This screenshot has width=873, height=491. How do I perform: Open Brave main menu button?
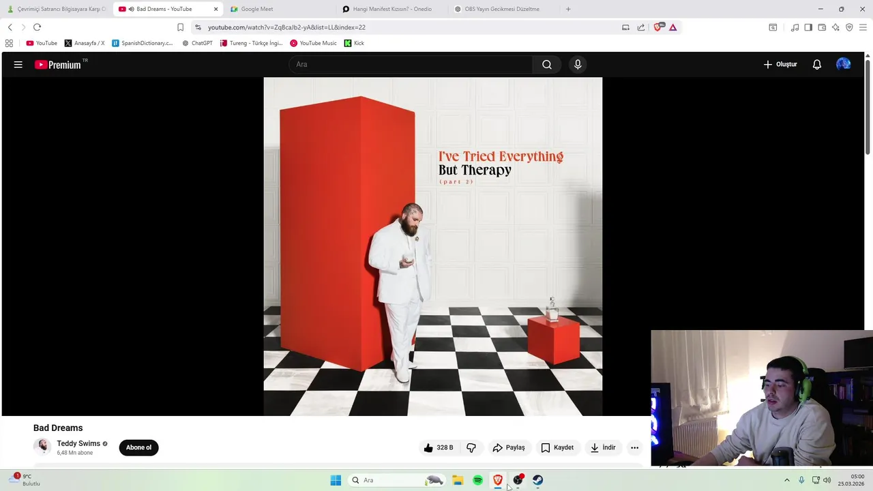coord(863,27)
